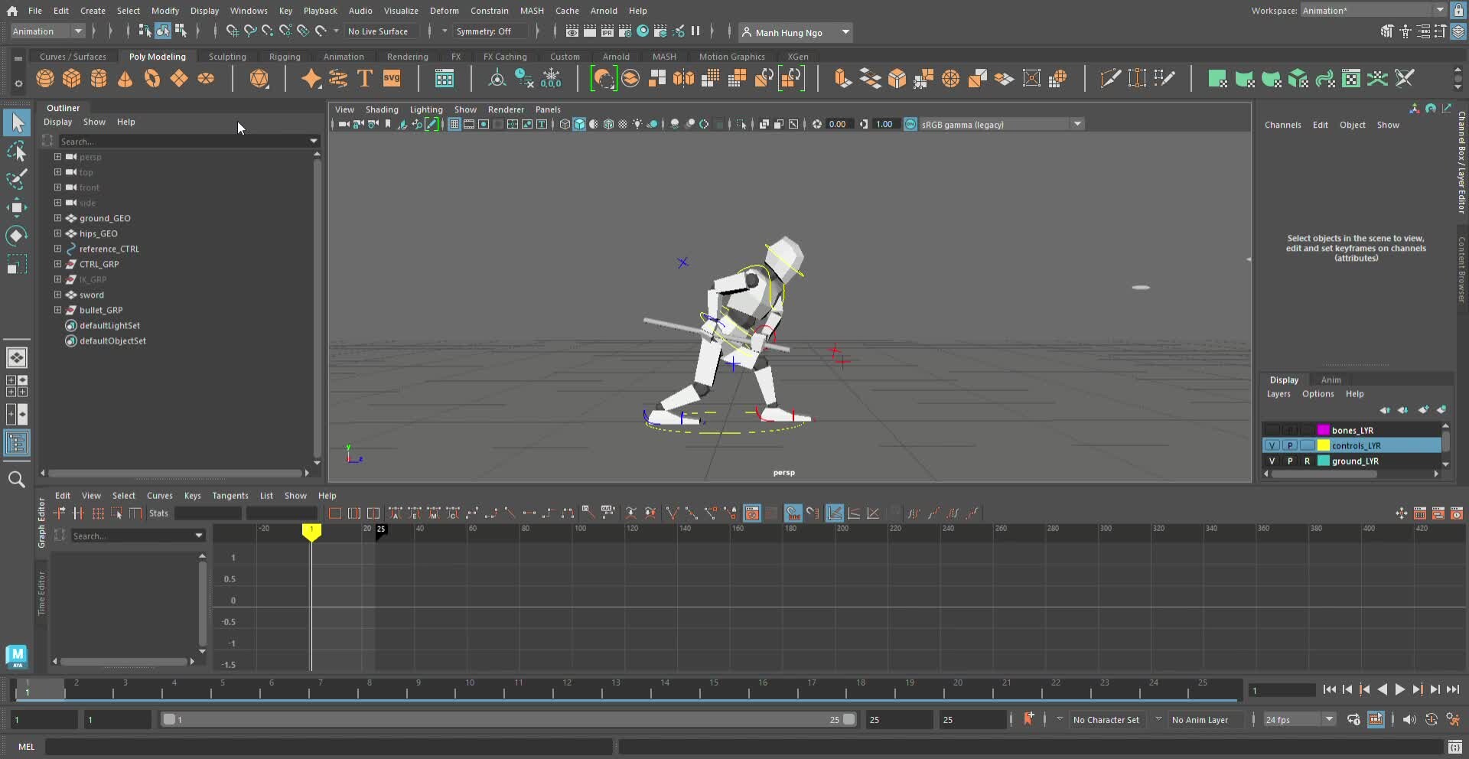
Task: Activate the Select tool in the toolbox
Action: pyautogui.click(x=16, y=122)
